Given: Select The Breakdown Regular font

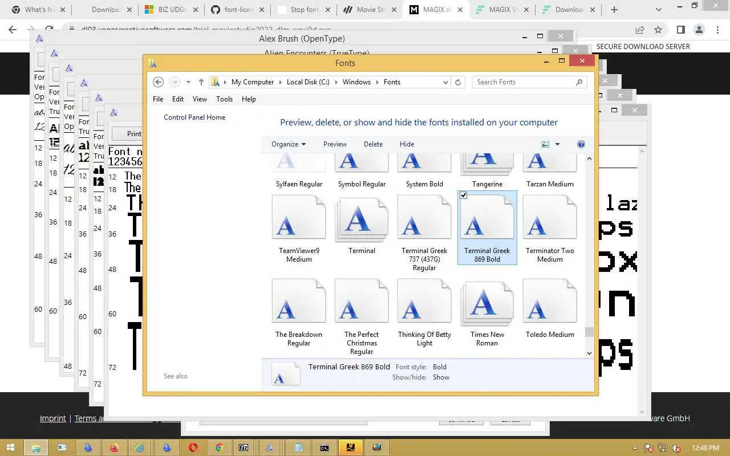Looking at the screenshot, I should 299,312.
